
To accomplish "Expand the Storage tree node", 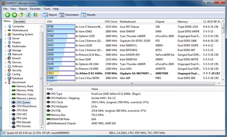I will pyautogui.click(x=5, y=50).
